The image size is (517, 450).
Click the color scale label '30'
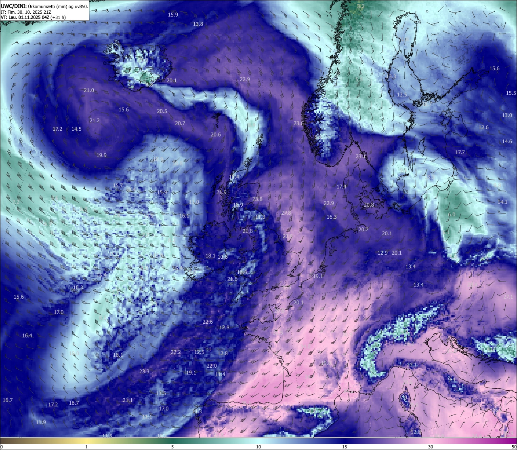[x=431, y=447]
